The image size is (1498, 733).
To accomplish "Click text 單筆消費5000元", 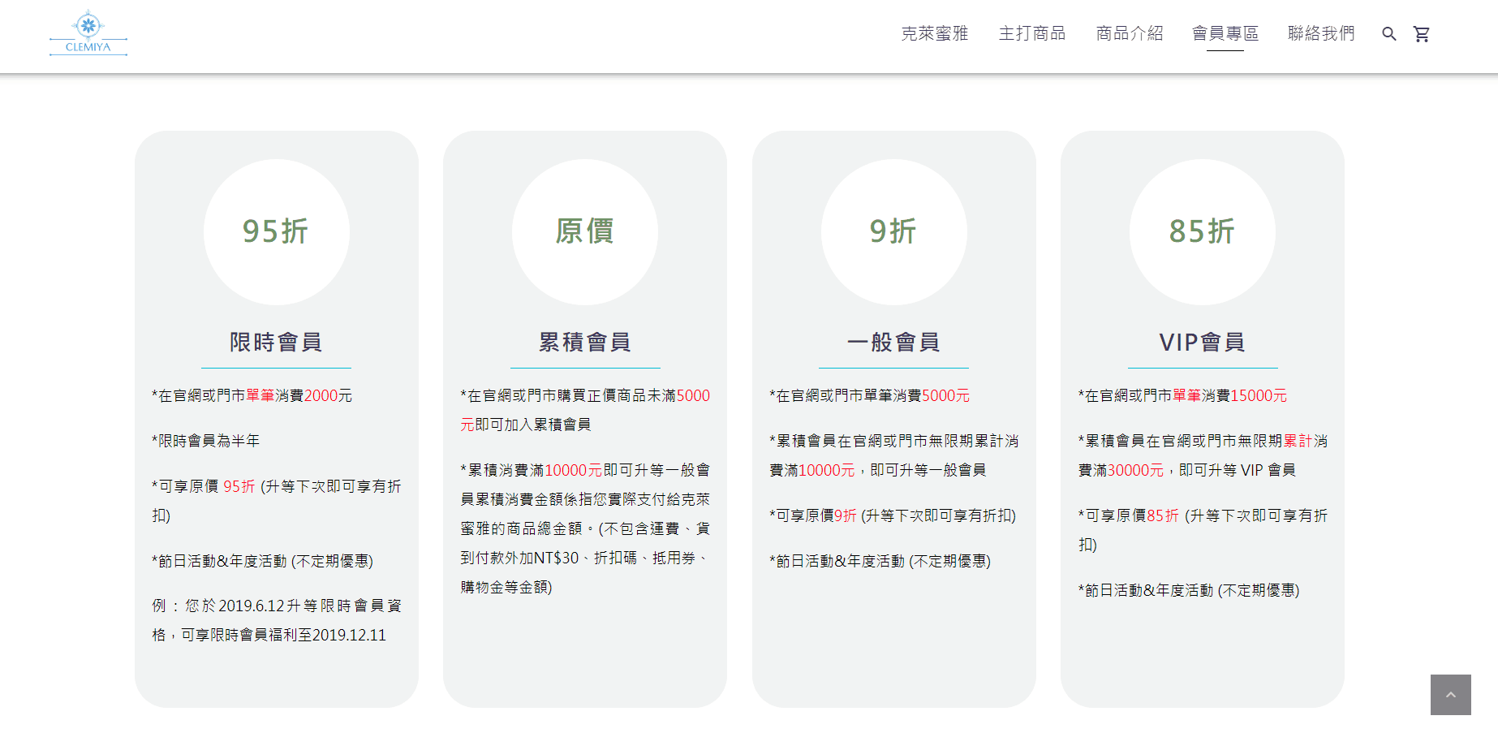I will click(x=917, y=395).
